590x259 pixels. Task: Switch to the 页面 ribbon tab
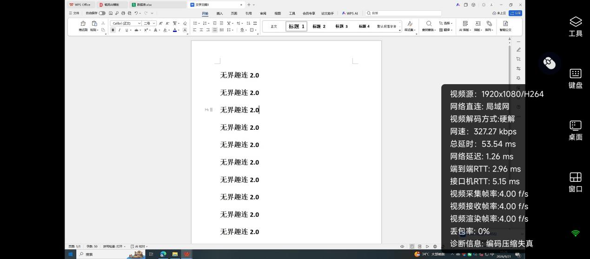coord(234,13)
